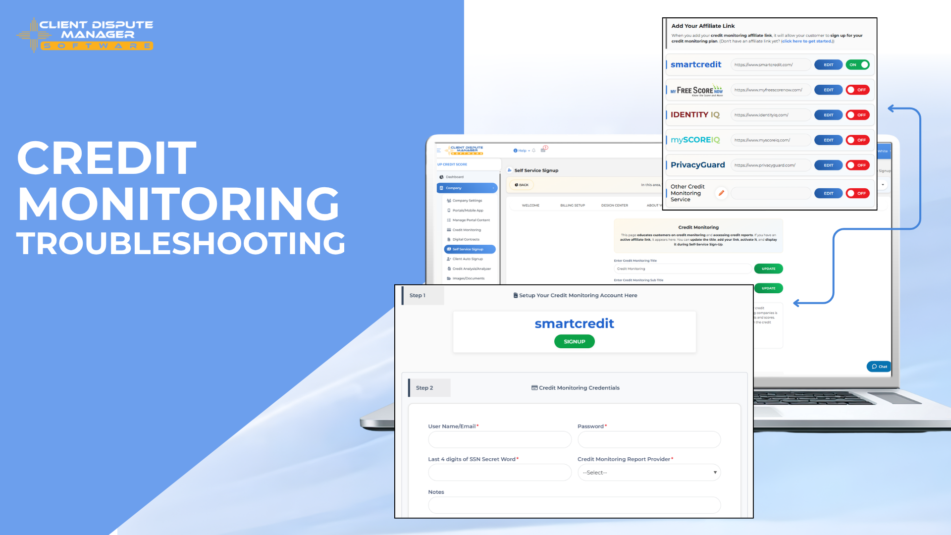Click the Client Auto Signup person icon
951x535 pixels.
tap(449, 259)
